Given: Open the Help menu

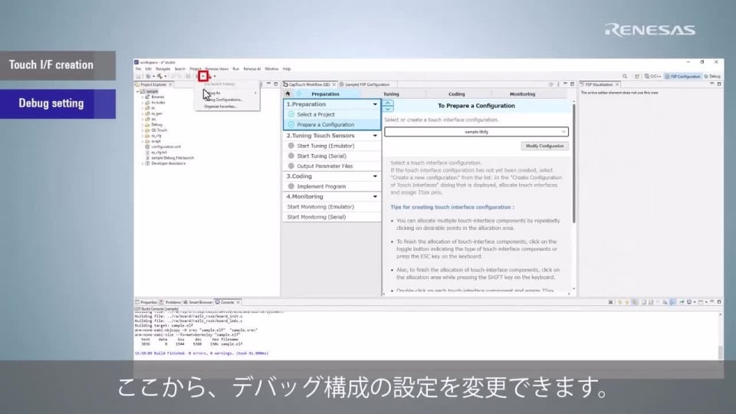Looking at the screenshot, I should 286,69.
